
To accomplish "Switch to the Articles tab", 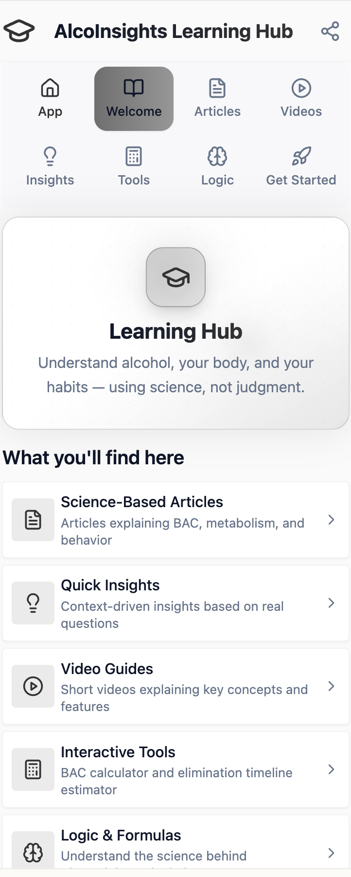I will [217, 99].
